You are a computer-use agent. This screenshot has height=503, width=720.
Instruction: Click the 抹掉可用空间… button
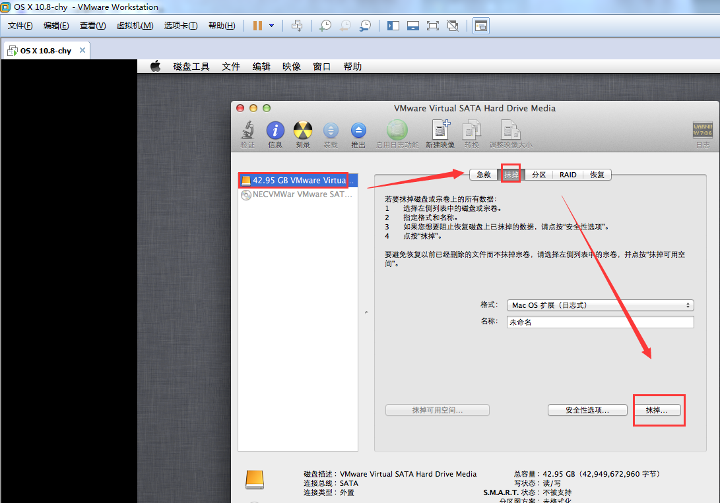(x=437, y=410)
